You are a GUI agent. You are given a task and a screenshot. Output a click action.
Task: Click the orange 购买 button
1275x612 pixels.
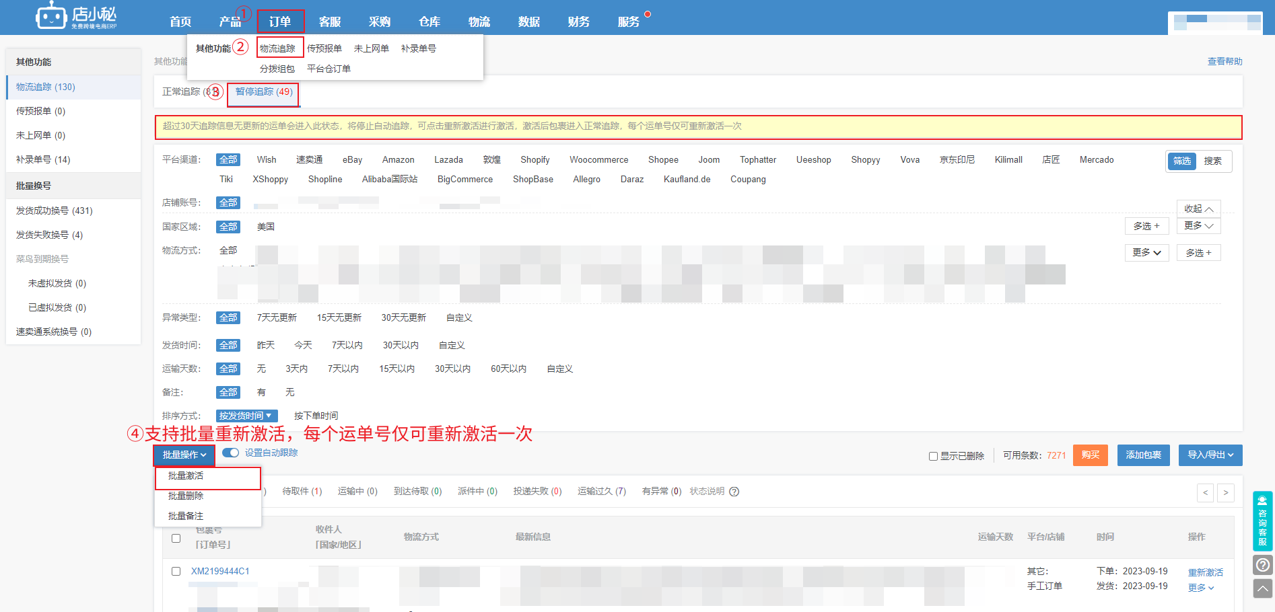tap(1091, 455)
